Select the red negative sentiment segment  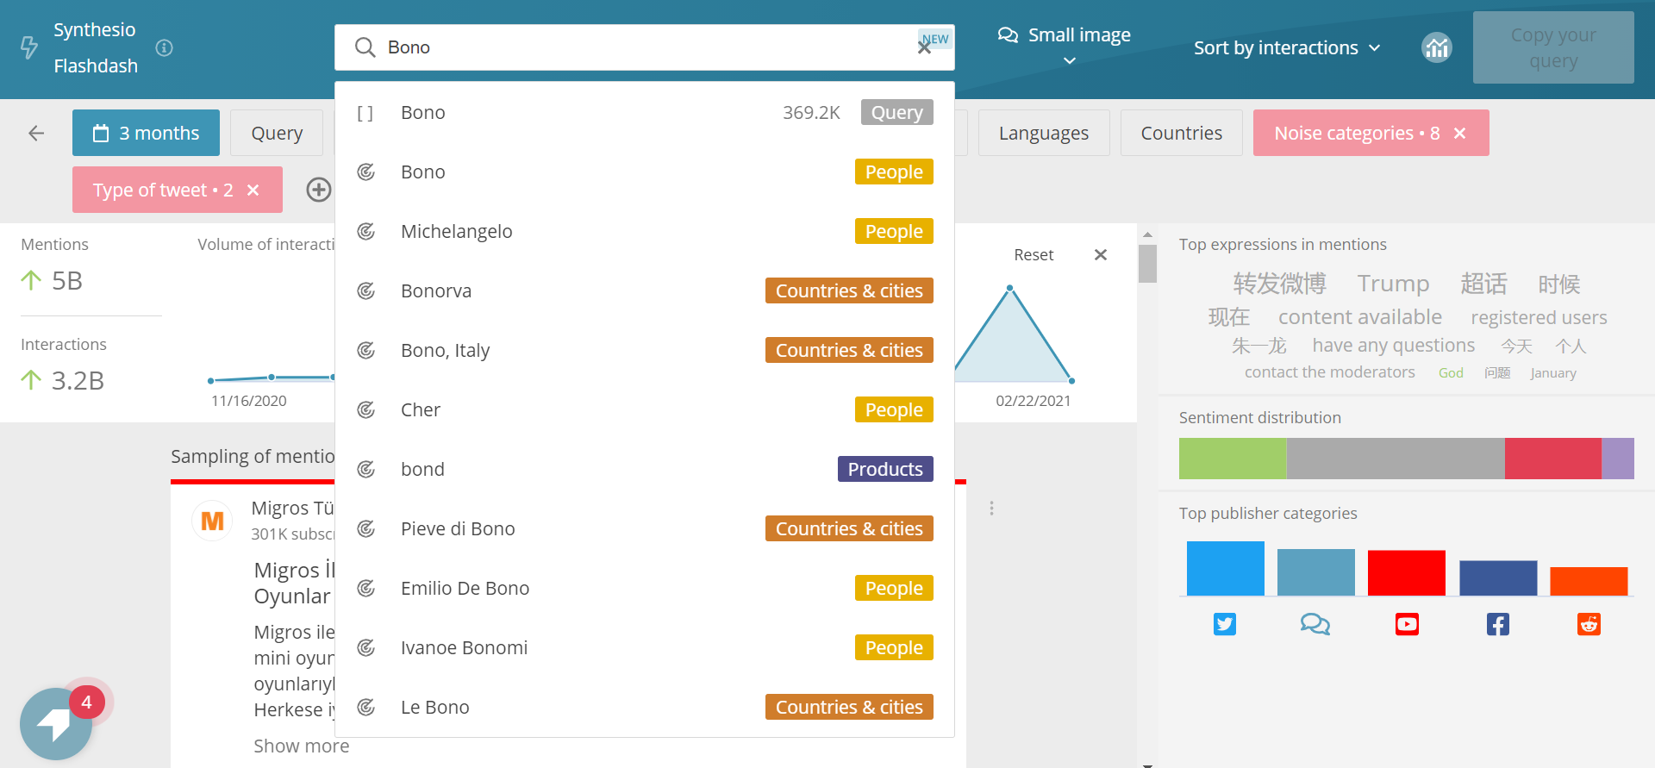1553,459
